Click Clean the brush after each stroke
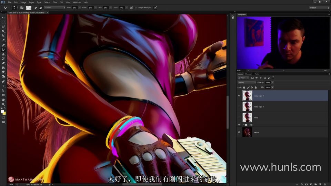The width and height of the screenshot is (331, 186). coord(41,8)
